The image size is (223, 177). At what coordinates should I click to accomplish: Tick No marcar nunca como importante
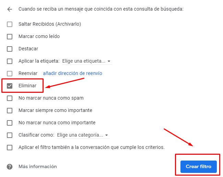point(10,123)
